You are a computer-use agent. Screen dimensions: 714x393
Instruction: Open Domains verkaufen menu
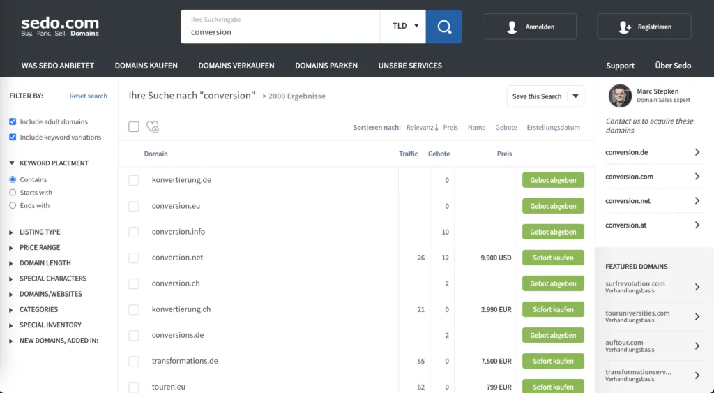[236, 66]
